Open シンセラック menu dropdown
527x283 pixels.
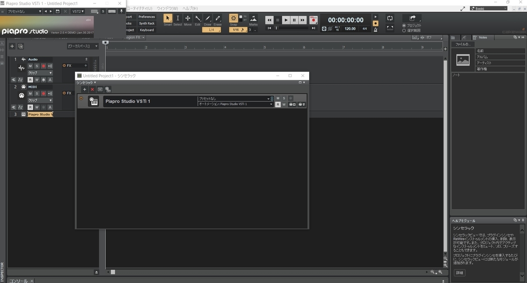tap(86, 82)
